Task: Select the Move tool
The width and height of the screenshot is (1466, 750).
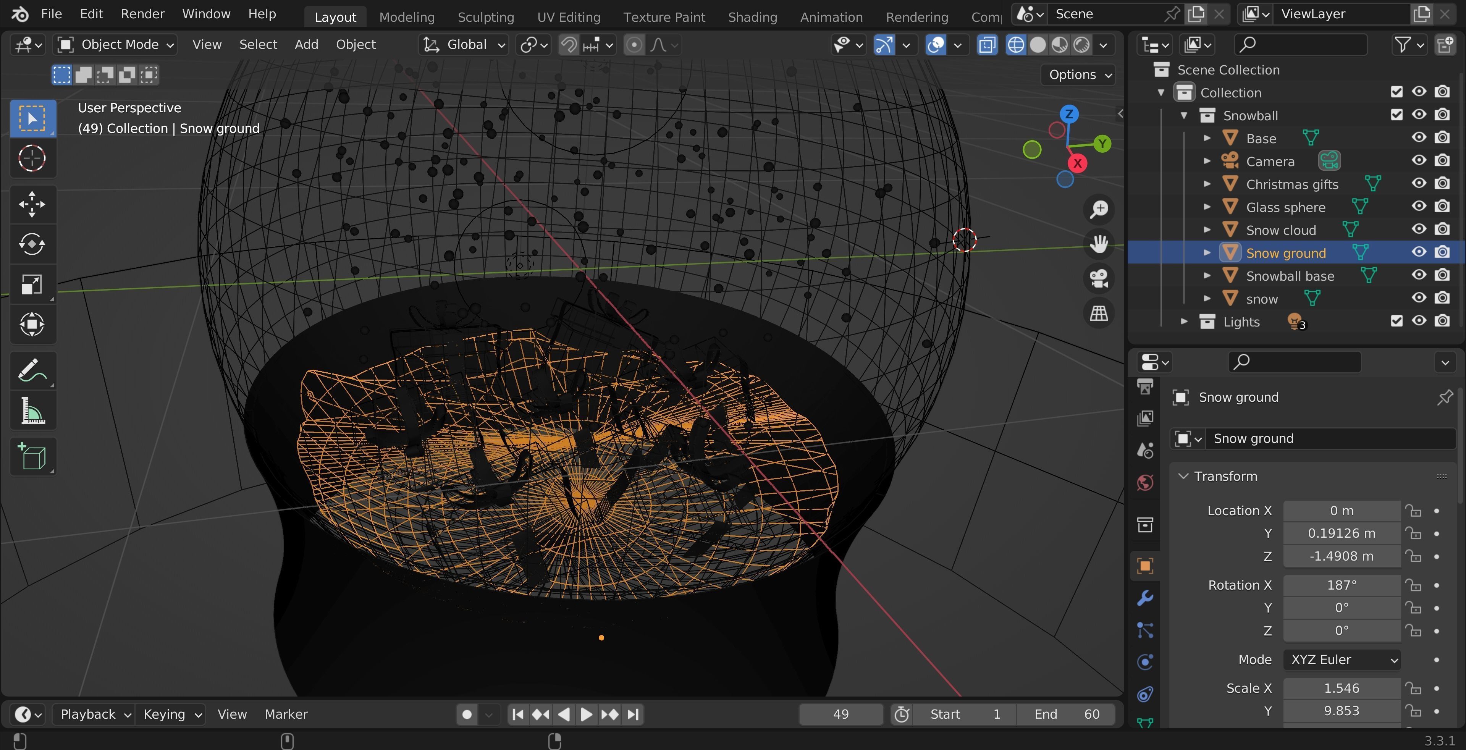Action: click(32, 204)
